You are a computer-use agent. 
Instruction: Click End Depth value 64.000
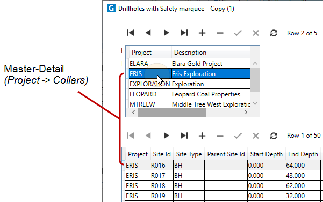tap(303, 165)
